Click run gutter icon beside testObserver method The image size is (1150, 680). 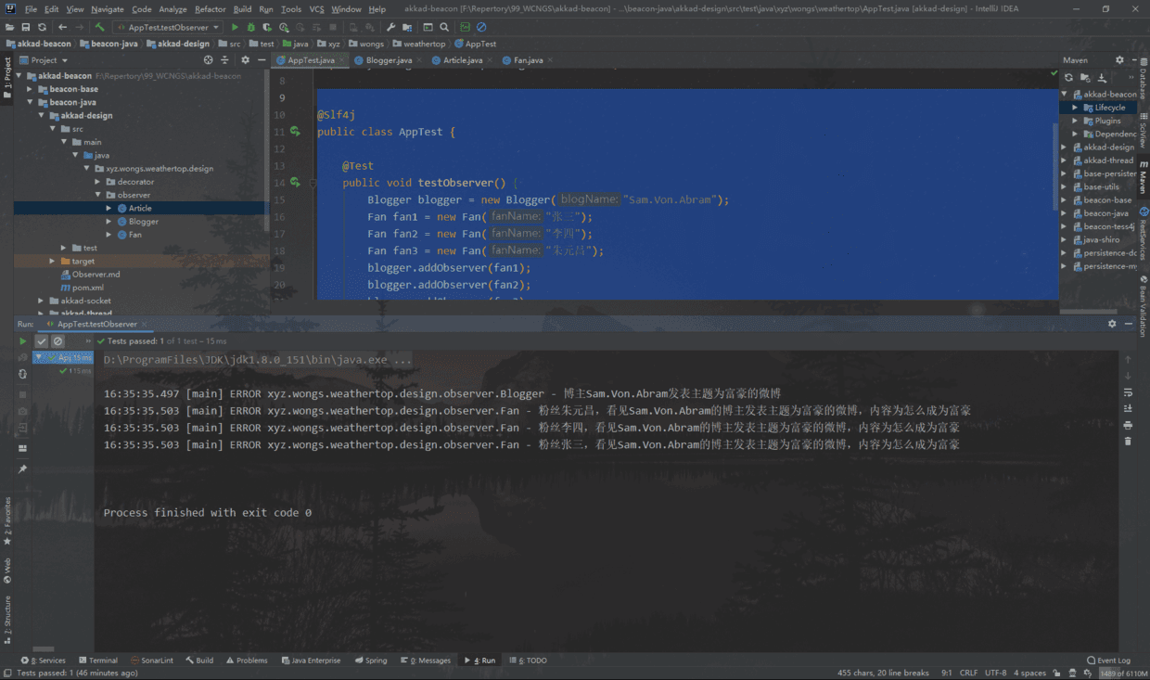(295, 183)
